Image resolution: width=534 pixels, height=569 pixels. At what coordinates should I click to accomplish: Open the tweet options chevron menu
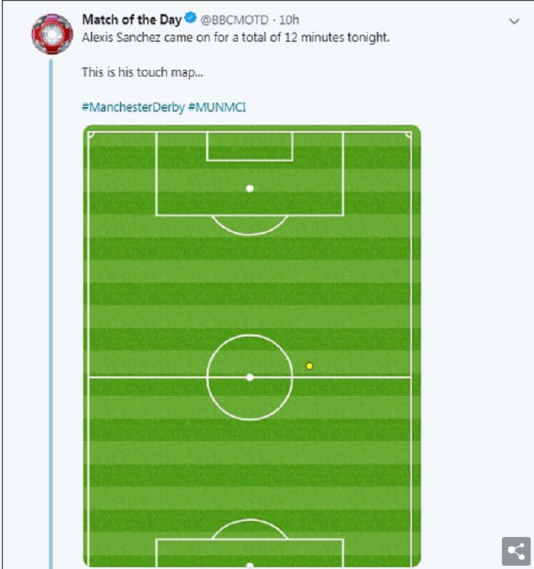515,22
